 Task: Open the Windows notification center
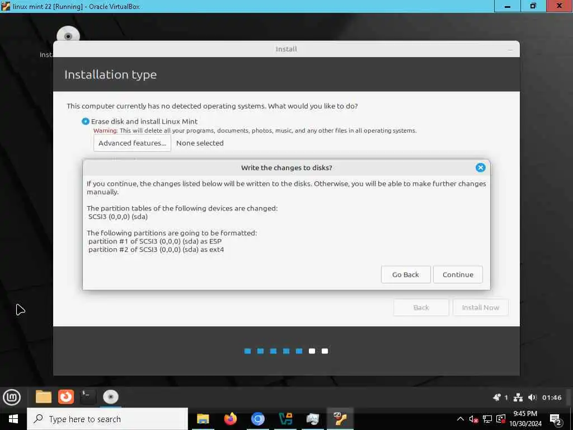[x=556, y=419]
